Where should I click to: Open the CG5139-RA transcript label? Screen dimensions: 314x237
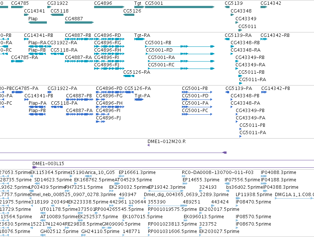(x=238, y=35)
